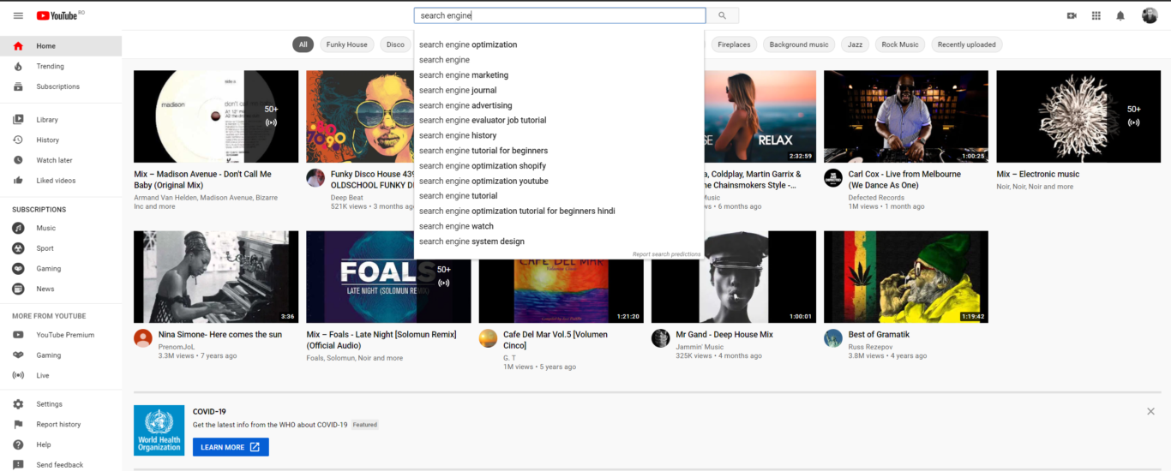Open Russ Rezepov channel link
1171x471 pixels.
(x=872, y=347)
